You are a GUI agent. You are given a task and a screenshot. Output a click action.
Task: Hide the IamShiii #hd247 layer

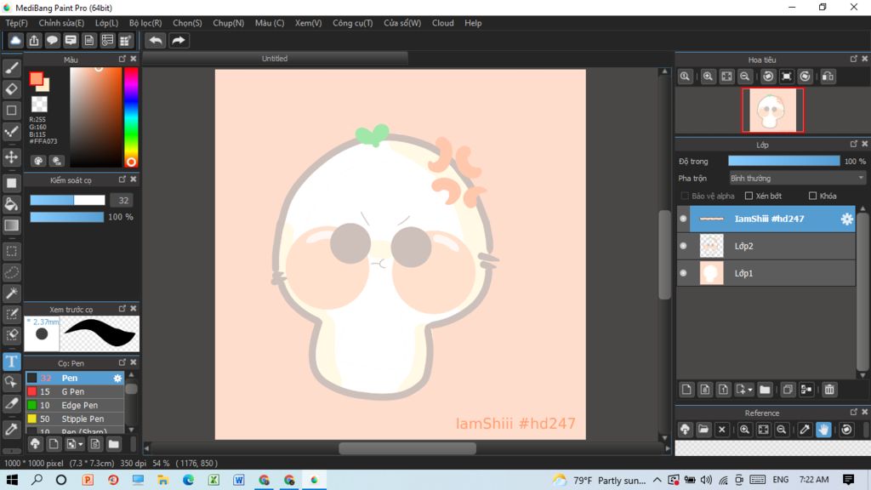683,219
